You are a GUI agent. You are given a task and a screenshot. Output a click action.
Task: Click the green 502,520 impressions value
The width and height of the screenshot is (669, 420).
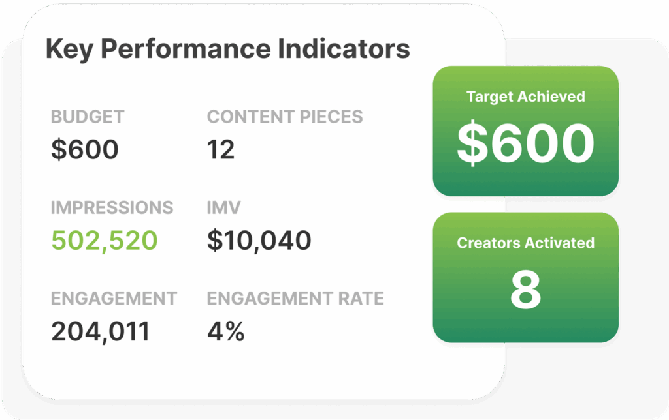(104, 241)
